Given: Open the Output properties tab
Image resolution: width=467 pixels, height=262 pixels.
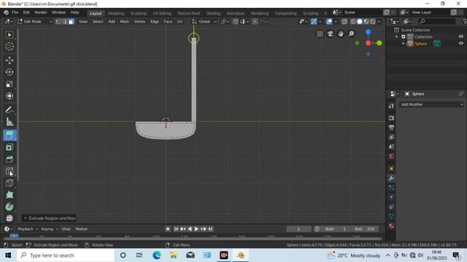Looking at the screenshot, I should pyautogui.click(x=391, y=127).
